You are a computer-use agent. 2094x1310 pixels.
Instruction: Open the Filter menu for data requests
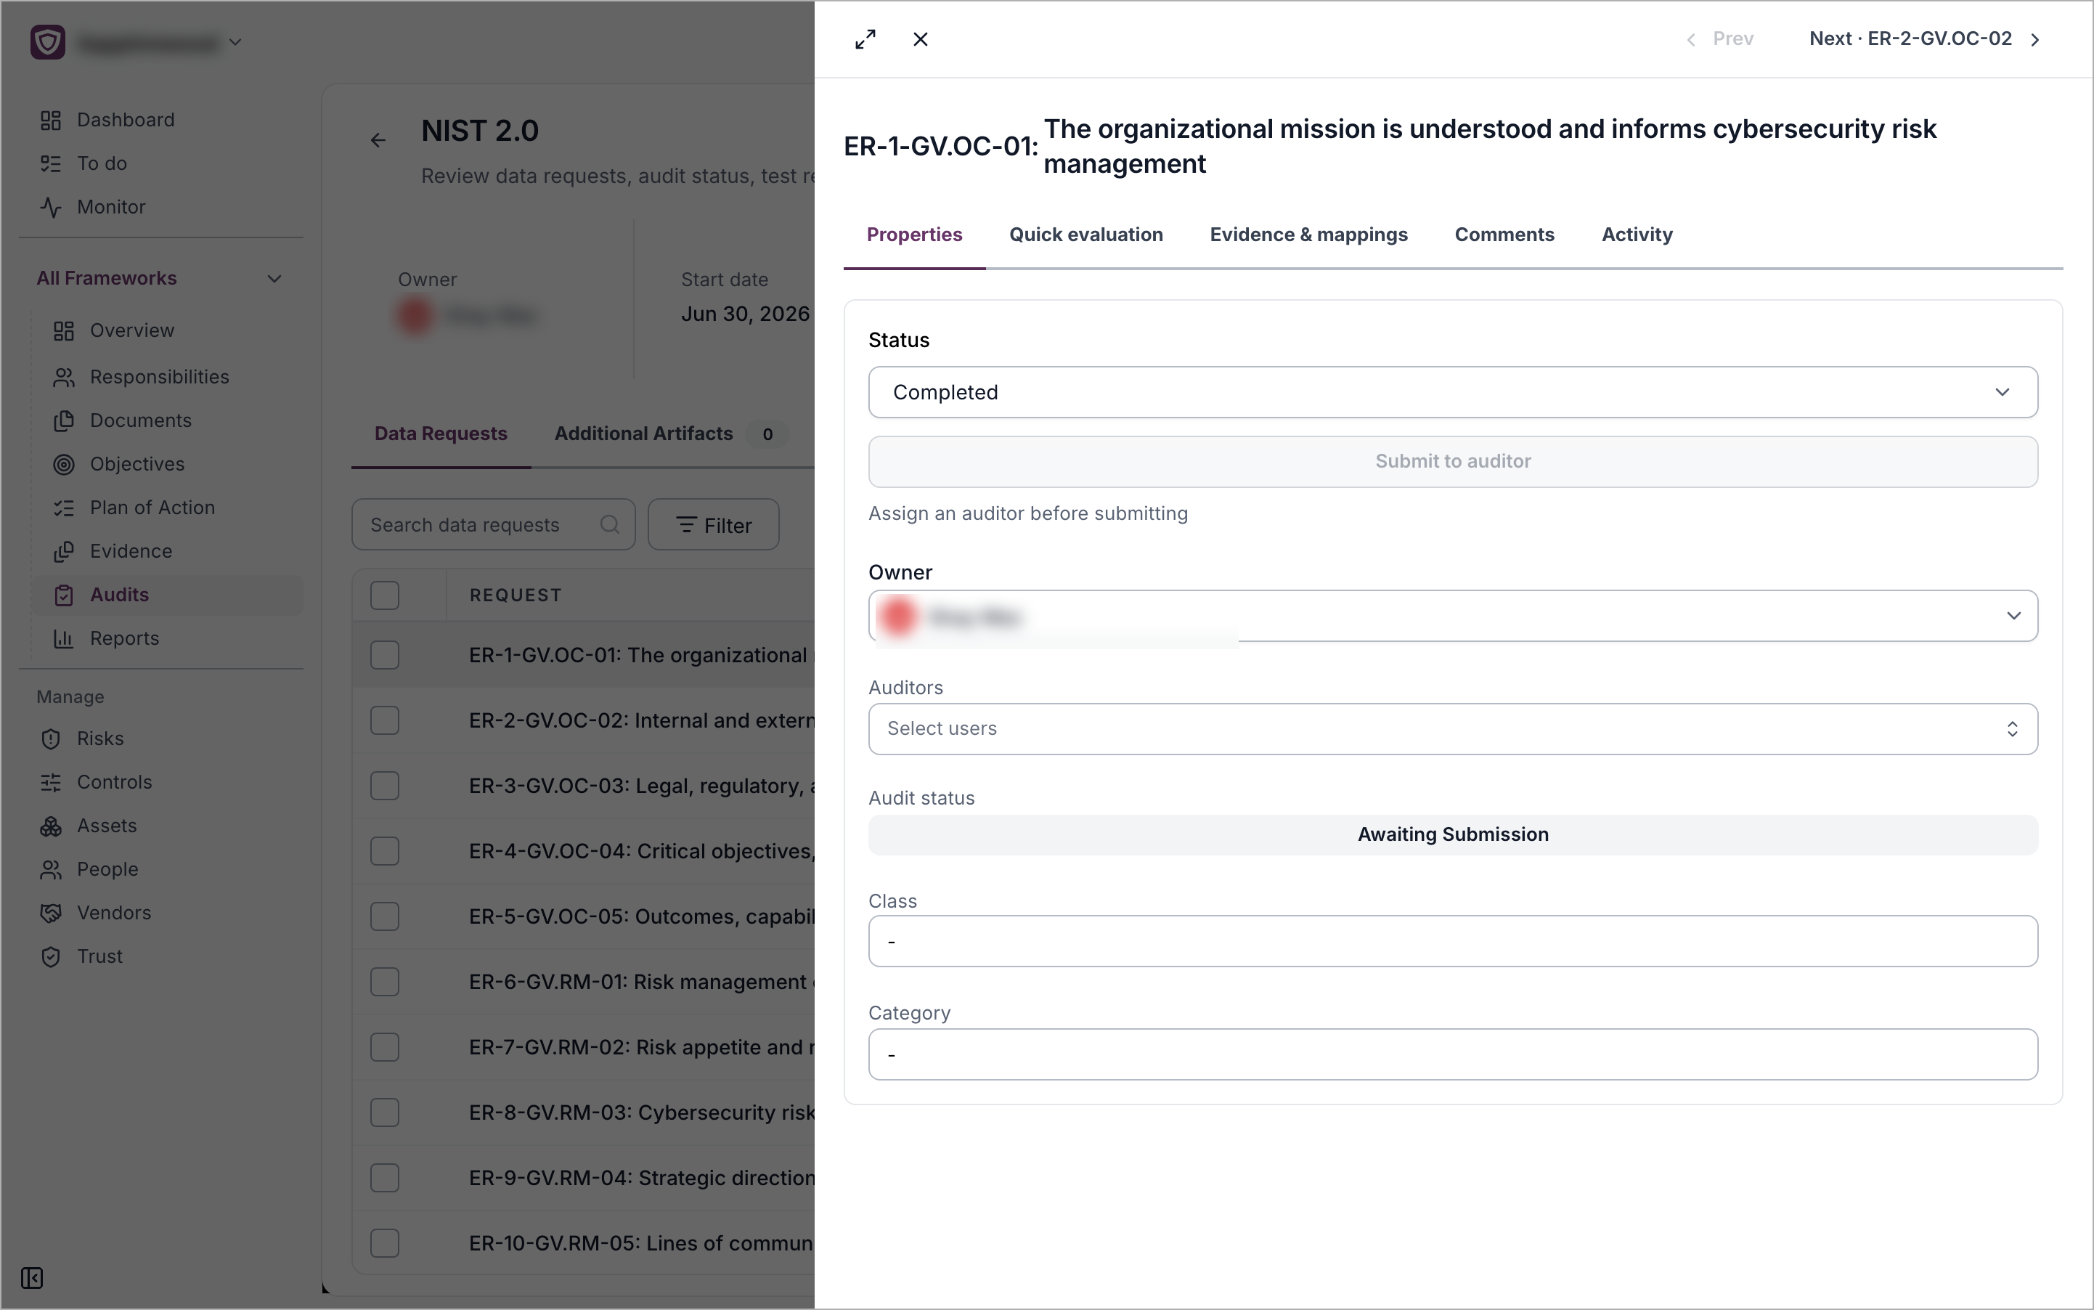pos(713,524)
